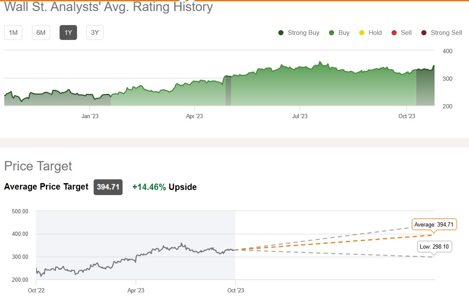Image resolution: width=469 pixels, height=303 pixels.
Task: Click the Average 394.71 target callout
Action: pos(434,224)
